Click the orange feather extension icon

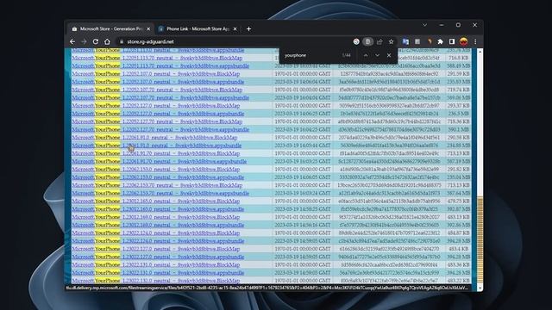430,41
